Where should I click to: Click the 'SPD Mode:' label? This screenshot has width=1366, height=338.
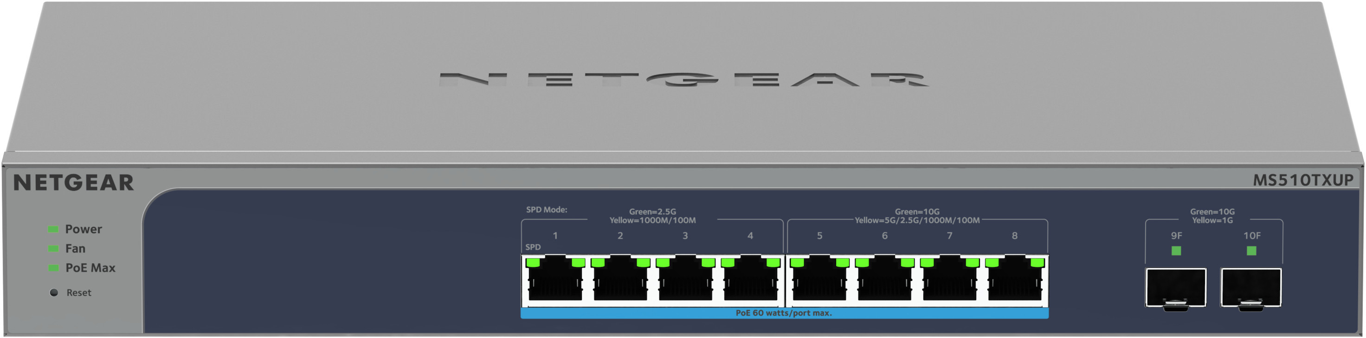click(546, 209)
